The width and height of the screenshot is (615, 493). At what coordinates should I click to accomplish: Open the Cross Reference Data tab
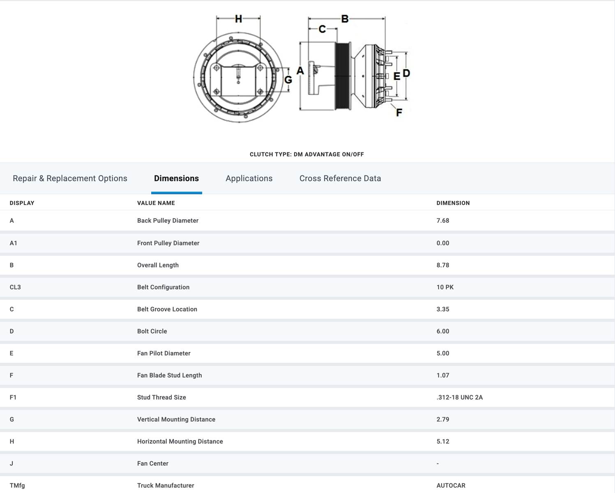coord(340,178)
